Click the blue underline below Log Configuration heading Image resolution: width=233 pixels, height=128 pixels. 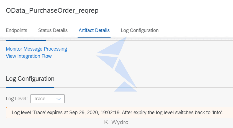tap(30, 88)
